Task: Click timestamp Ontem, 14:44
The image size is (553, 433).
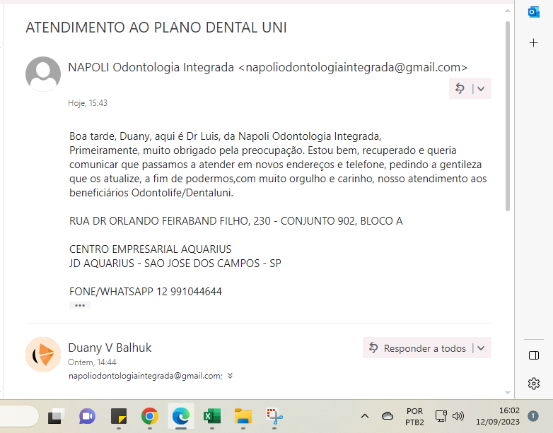Action: [x=92, y=362]
